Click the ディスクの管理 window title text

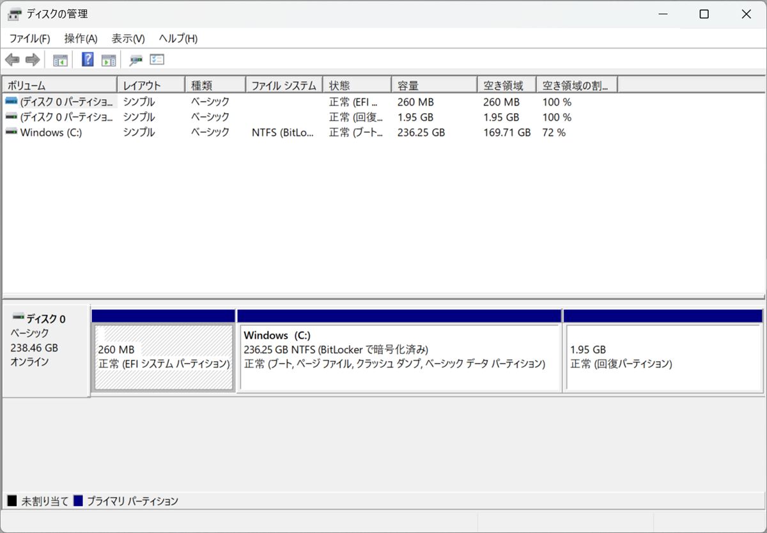point(57,14)
